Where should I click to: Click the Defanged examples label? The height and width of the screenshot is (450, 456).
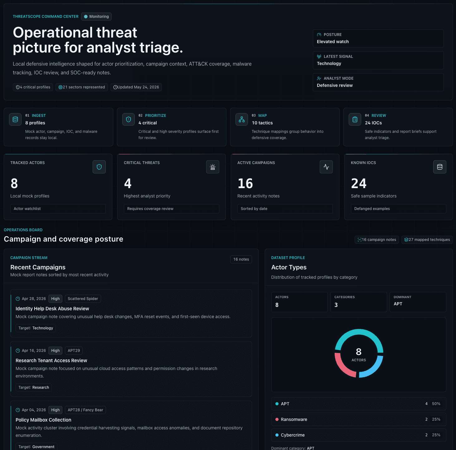tap(399, 209)
